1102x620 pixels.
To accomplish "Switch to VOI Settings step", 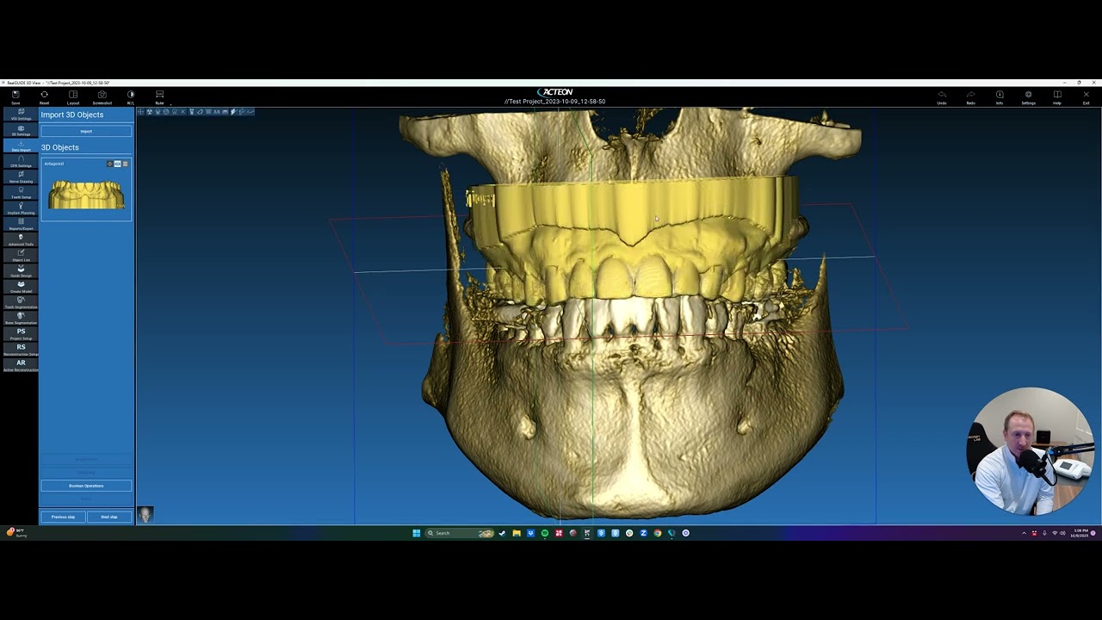I will coord(21,115).
